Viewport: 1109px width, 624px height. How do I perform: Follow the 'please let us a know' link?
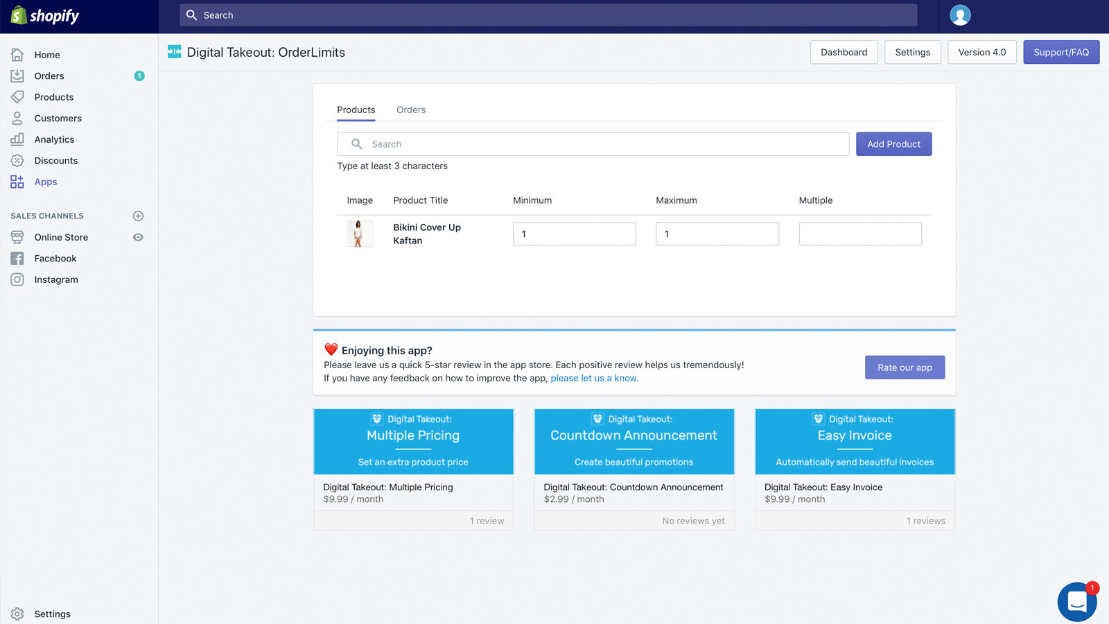[x=594, y=379]
